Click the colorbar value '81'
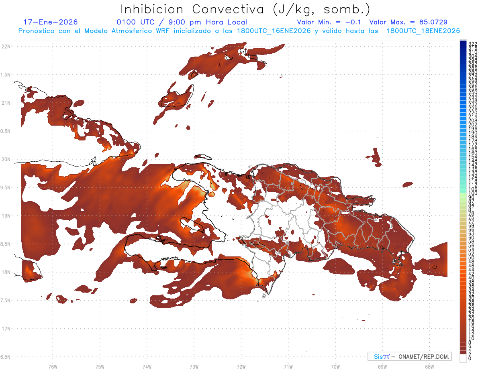This screenshot has width=482, height=372. click(x=472, y=209)
